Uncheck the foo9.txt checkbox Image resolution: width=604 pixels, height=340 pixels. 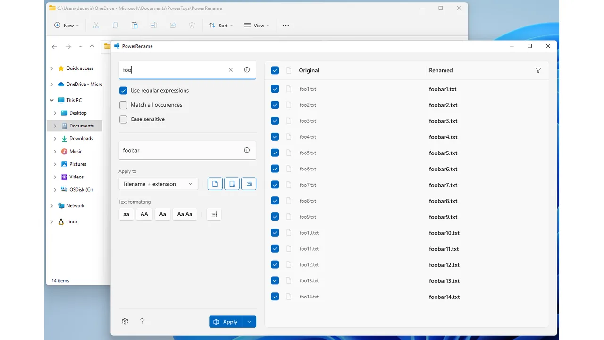point(275,217)
